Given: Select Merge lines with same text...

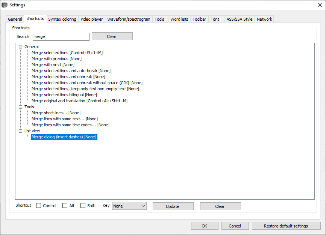Looking at the screenshot, I should pyautogui.click(x=65, y=119).
